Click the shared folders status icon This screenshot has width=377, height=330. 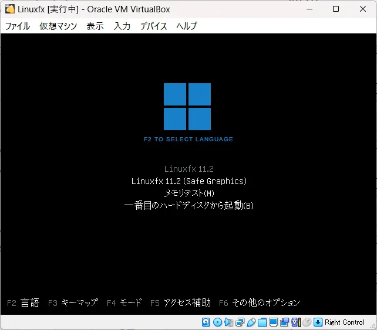(262, 322)
